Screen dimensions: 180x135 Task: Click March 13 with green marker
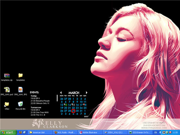[x=66, y=105]
